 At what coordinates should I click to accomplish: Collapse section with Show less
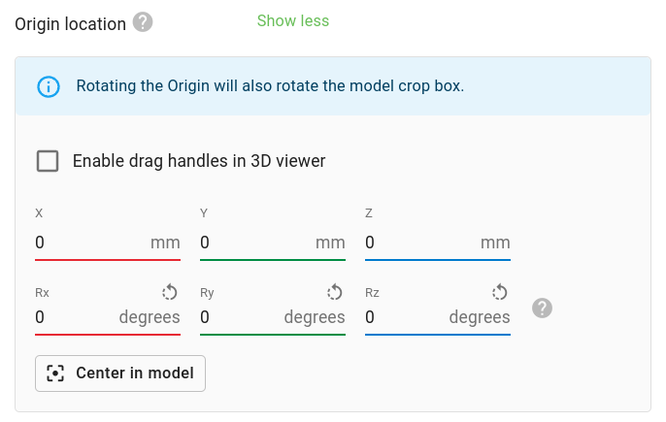293,21
